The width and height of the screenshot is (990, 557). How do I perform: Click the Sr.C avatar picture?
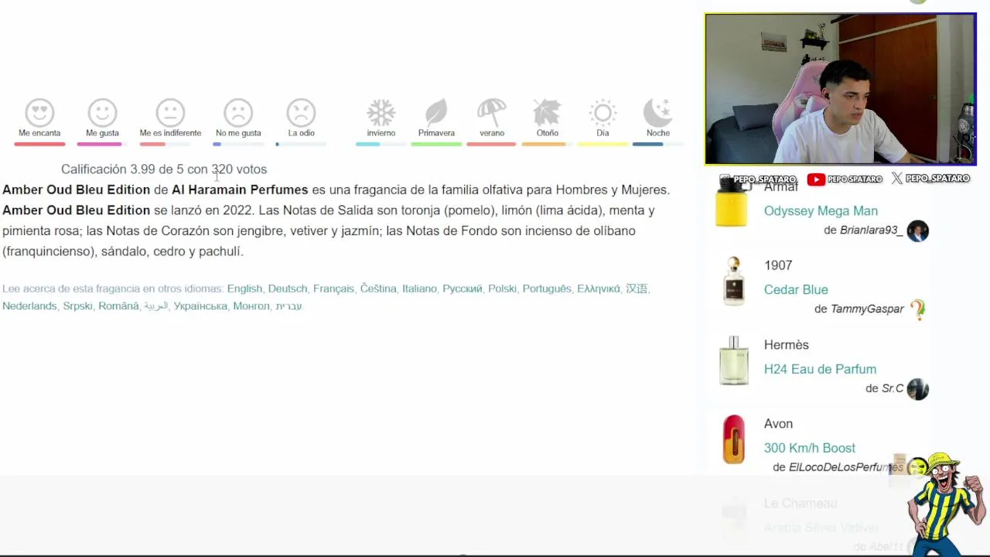coord(917,389)
